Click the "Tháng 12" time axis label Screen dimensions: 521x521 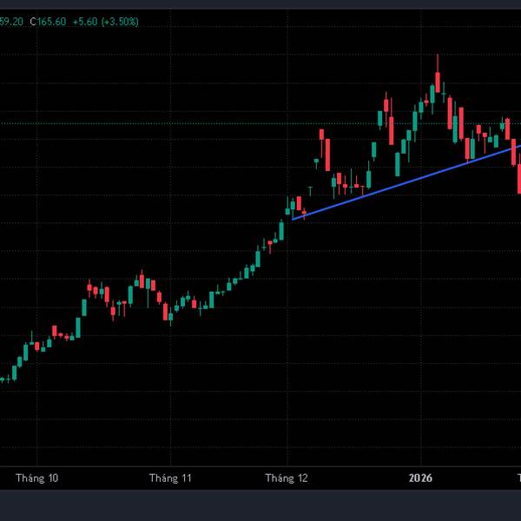click(x=287, y=478)
